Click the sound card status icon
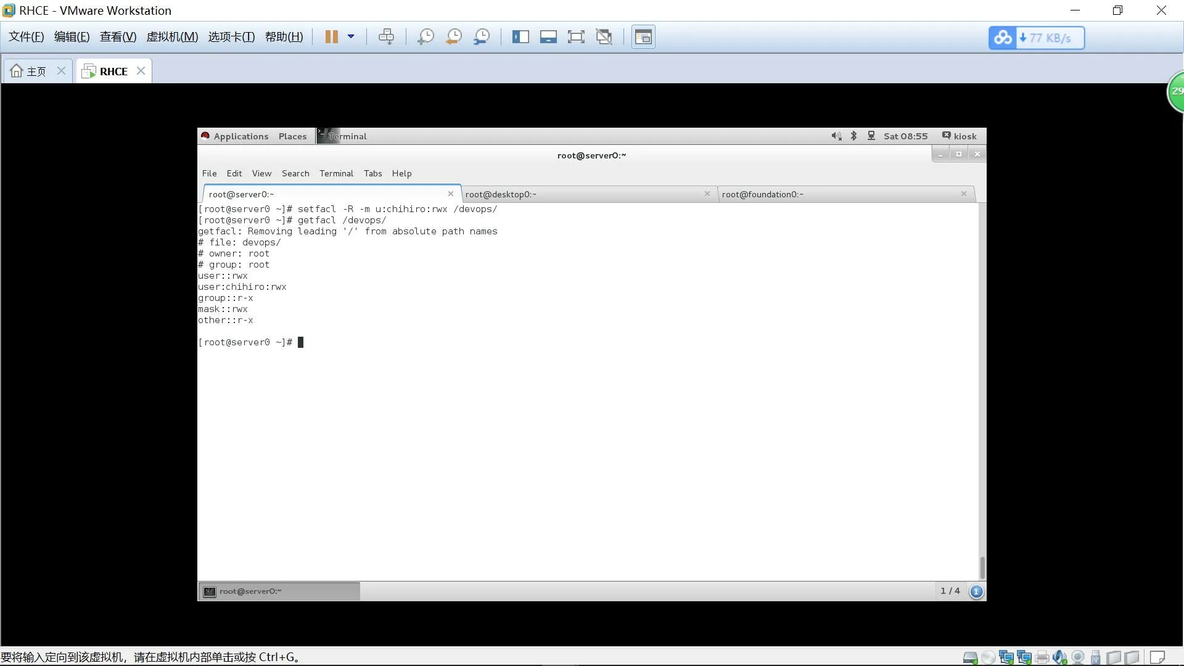Screen dimensions: 1184x666 coord(1059,657)
